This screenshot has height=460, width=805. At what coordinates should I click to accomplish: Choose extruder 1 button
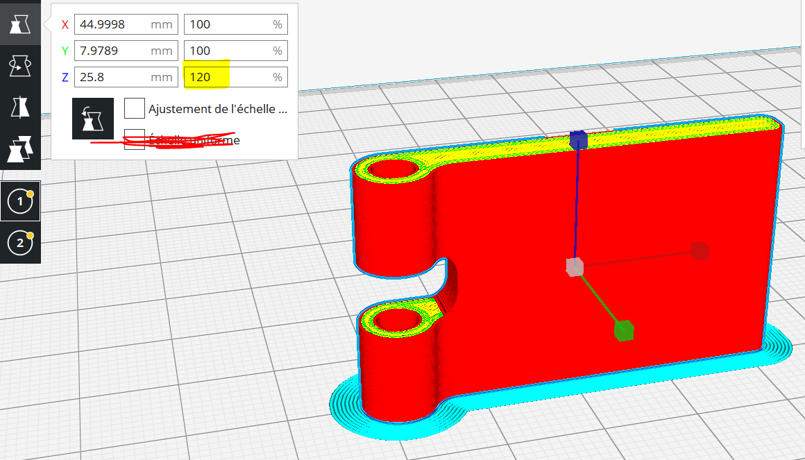[x=20, y=201]
